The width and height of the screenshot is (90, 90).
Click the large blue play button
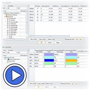tap(15, 75)
